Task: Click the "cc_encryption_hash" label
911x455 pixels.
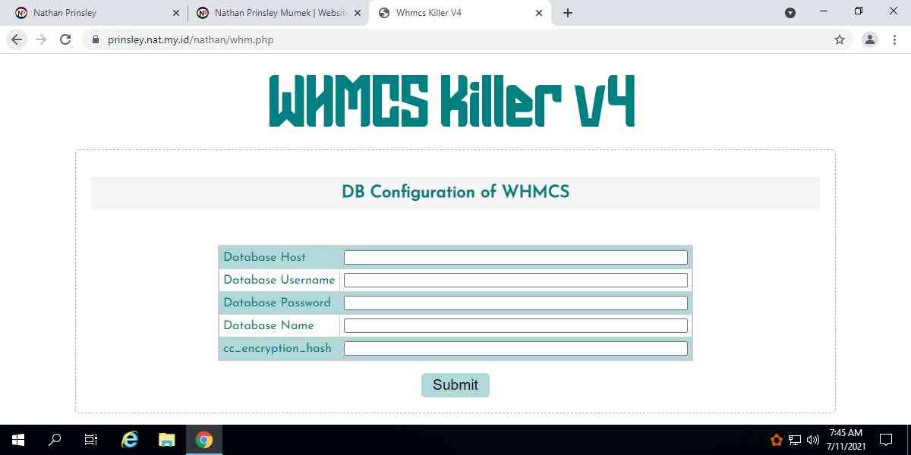Action: click(277, 348)
